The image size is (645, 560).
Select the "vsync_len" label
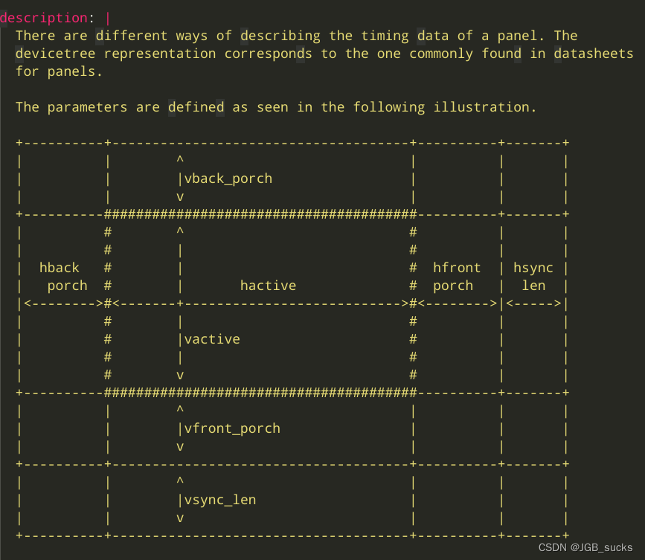[x=219, y=500]
